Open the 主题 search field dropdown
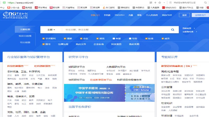209x117 pixels. (x=51, y=30)
